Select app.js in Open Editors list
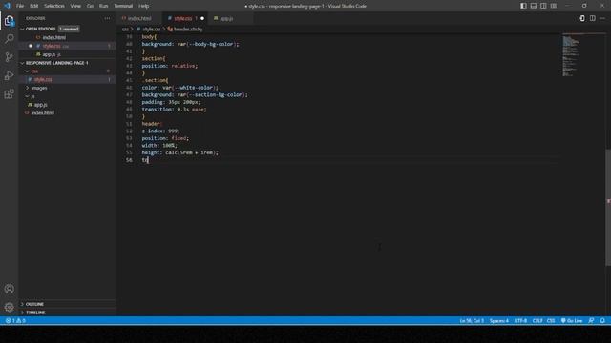This screenshot has height=343, width=611. pyautogui.click(x=68, y=54)
